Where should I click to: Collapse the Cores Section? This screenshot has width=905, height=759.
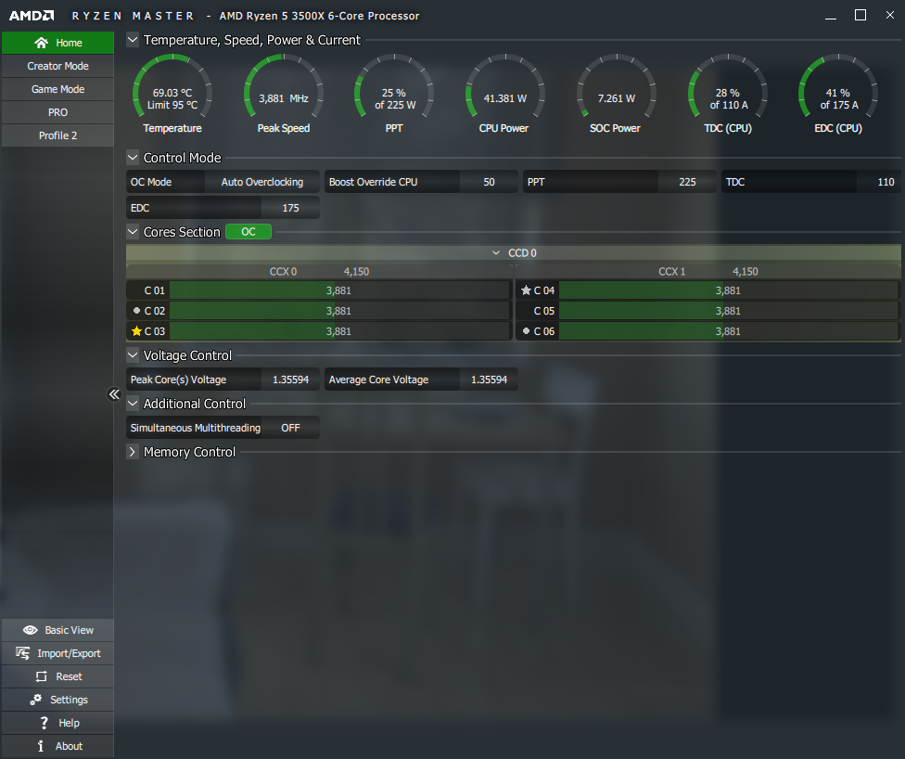click(133, 232)
